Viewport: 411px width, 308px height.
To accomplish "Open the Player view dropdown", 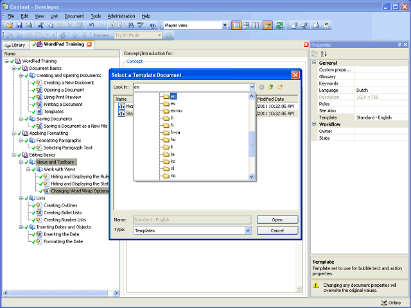I will click(225, 26).
